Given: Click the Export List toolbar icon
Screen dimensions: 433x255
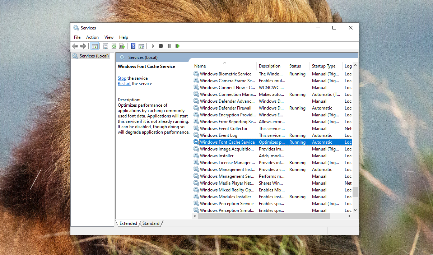Looking at the screenshot, I should [122, 46].
